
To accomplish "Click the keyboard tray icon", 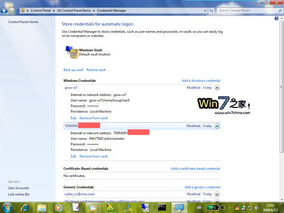I will coord(199,208).
